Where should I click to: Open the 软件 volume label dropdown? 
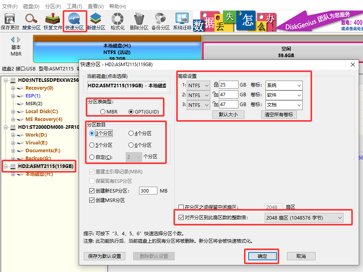(284, 95)
